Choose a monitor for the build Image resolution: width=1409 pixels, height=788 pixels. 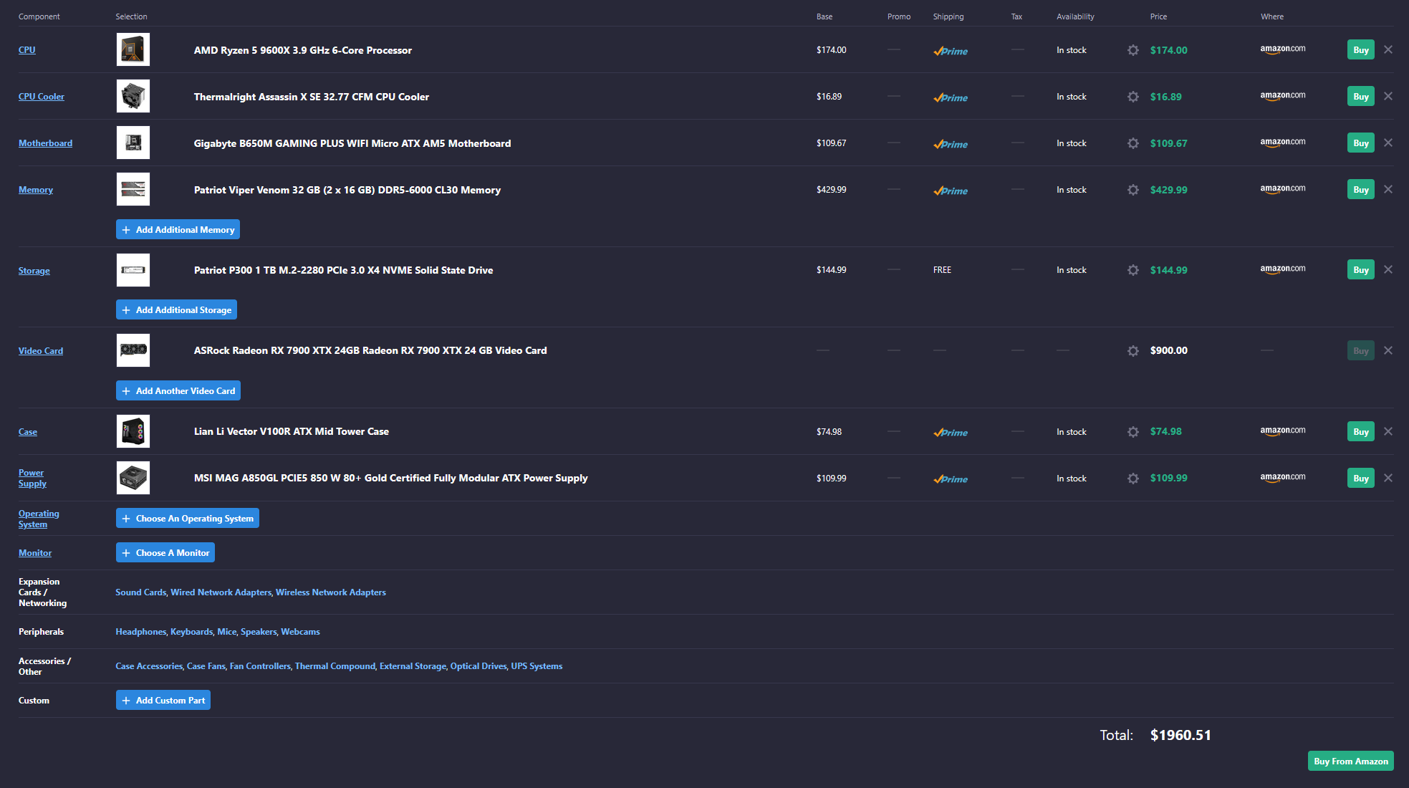165,552
